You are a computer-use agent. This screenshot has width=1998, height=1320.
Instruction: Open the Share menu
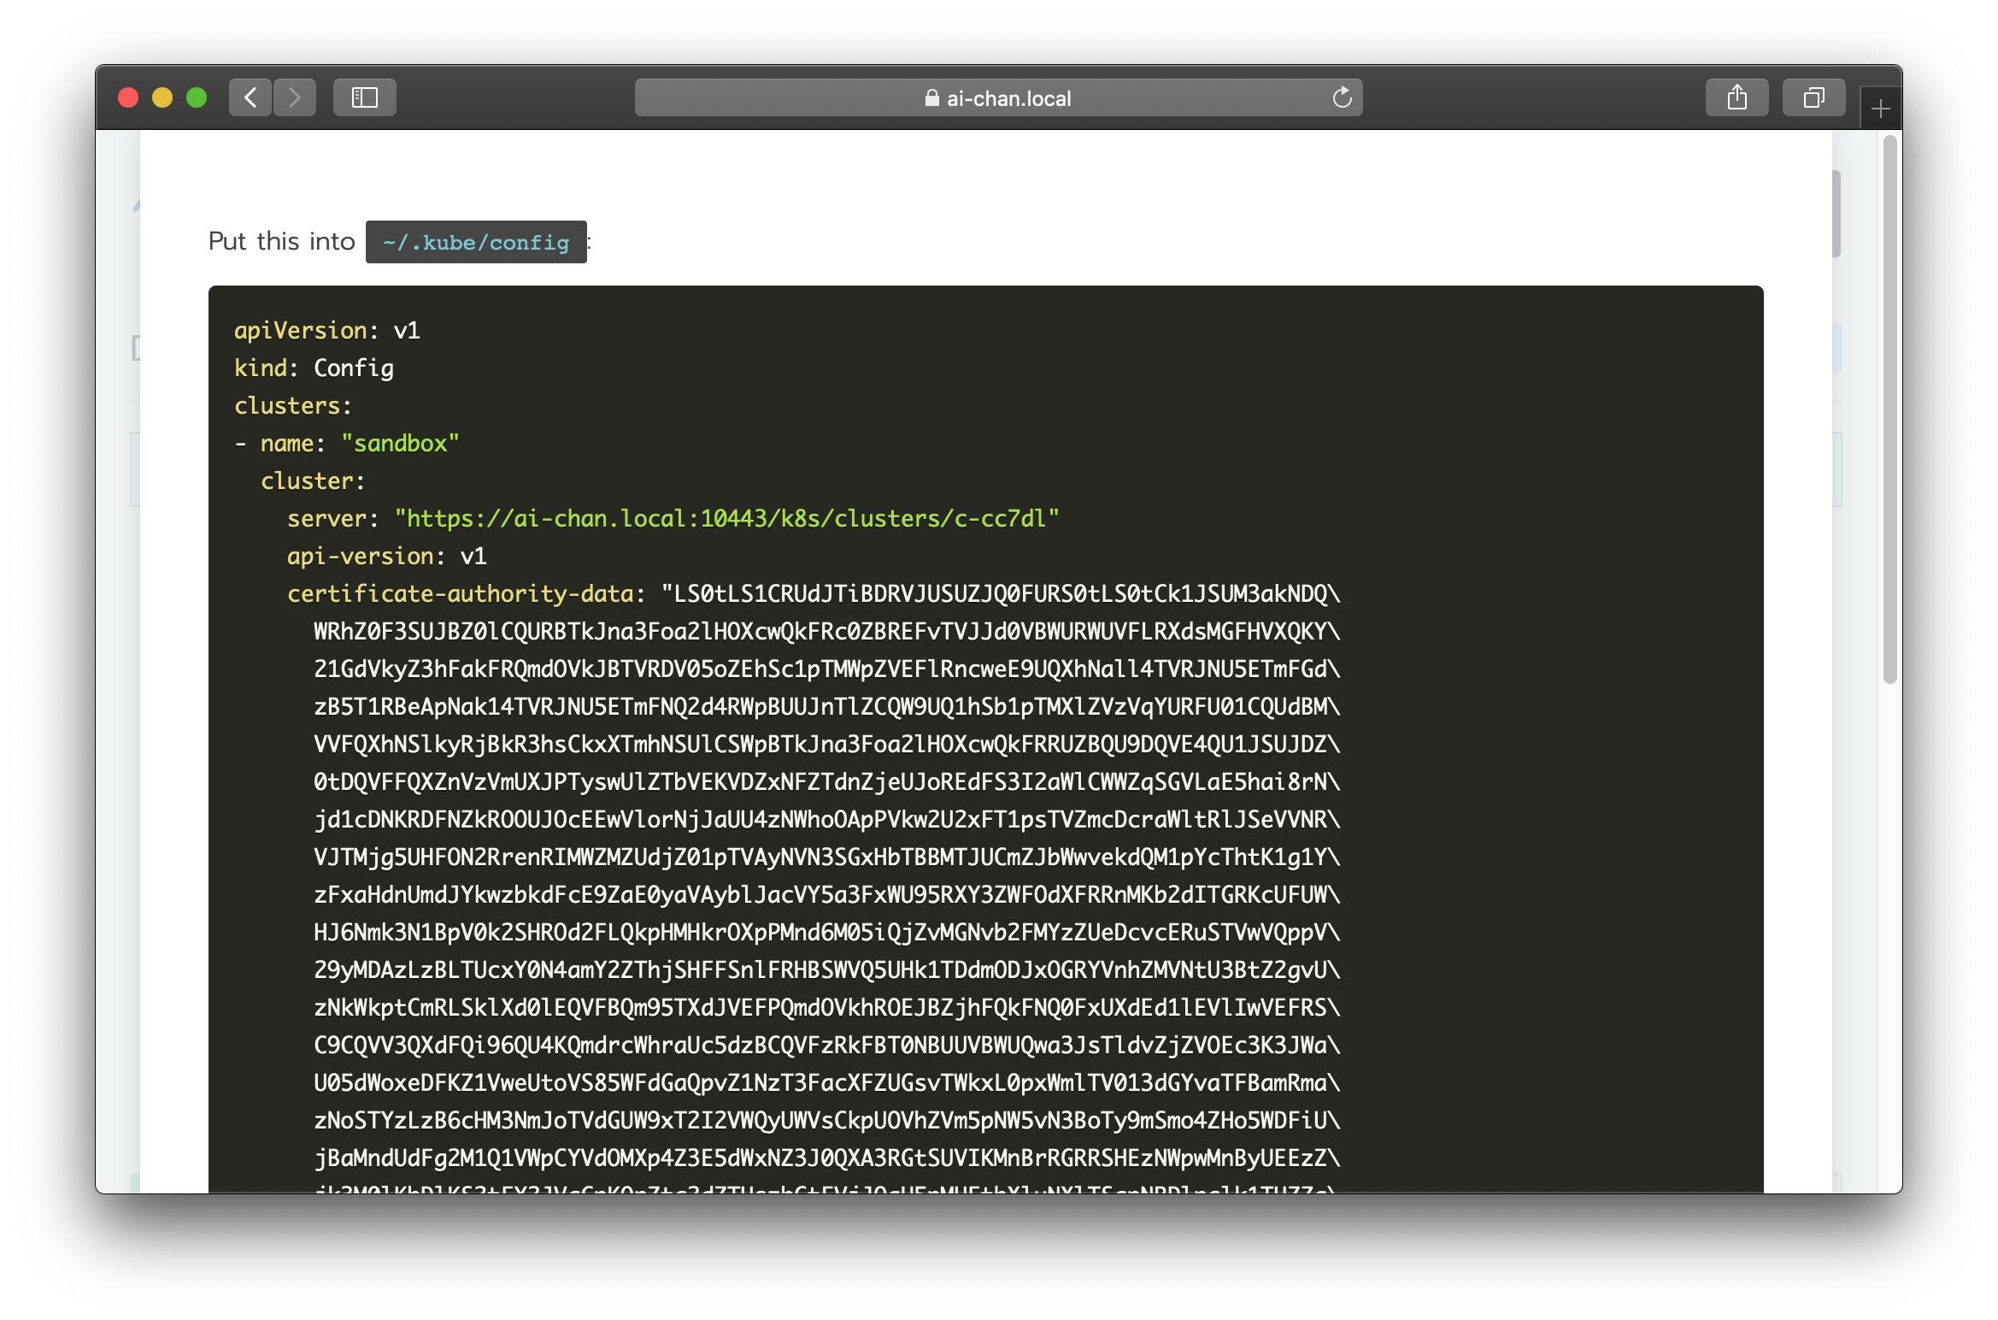(x=1736, y=97)
